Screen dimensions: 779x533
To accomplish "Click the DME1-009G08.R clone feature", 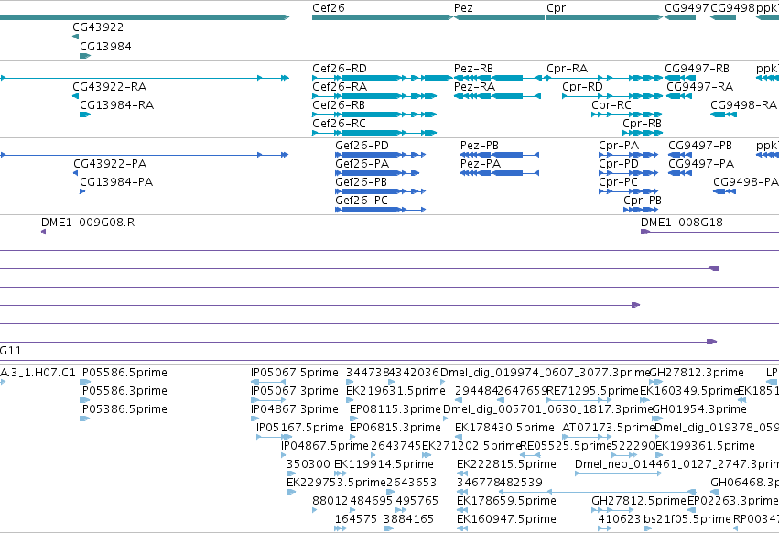I will click(x=44, y=232).
